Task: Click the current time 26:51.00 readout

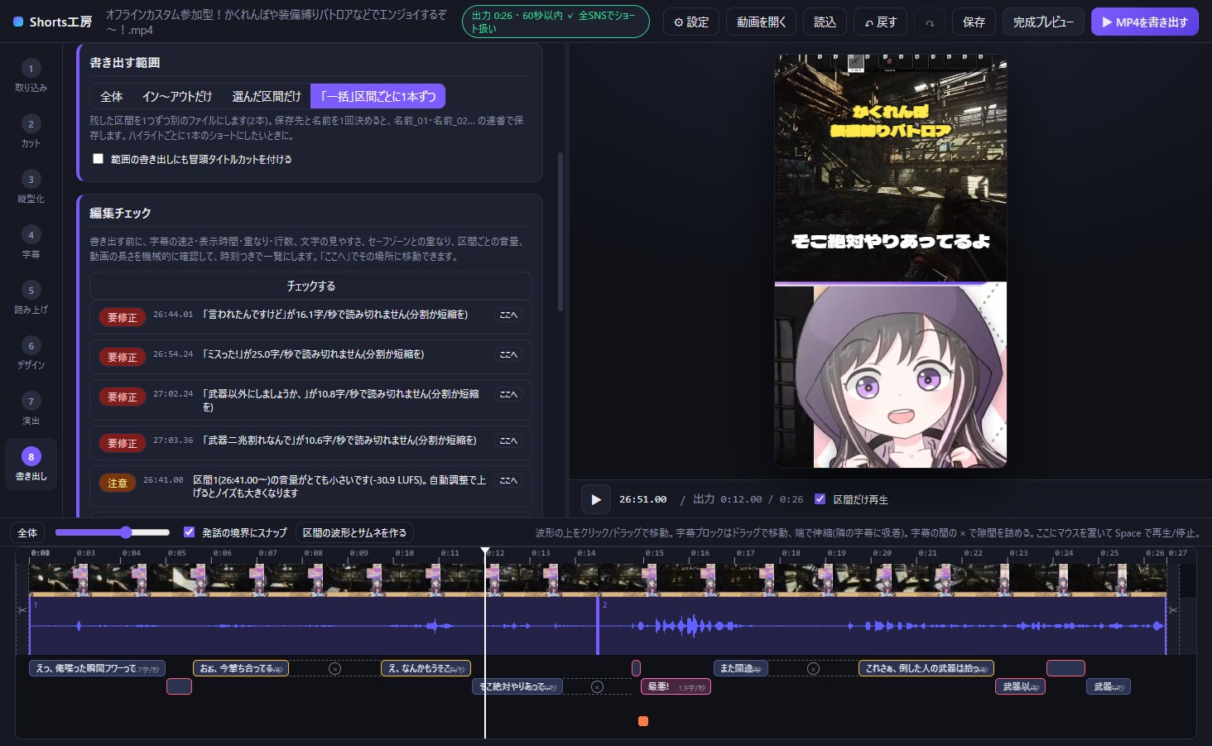Action: point(642,499)
